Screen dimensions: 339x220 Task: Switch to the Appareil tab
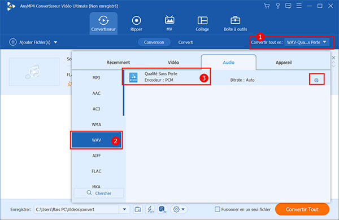284,63
